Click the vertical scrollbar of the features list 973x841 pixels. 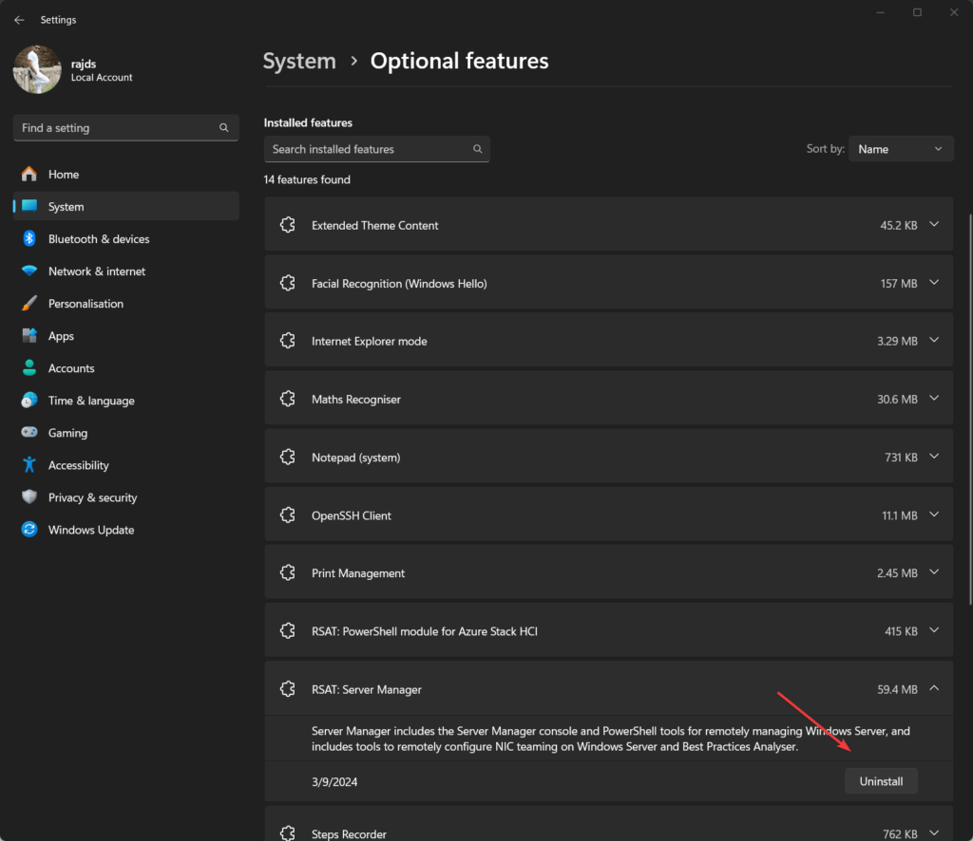[970, 409]
